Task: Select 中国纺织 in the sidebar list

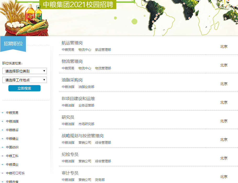Action: tap(12, 147)
